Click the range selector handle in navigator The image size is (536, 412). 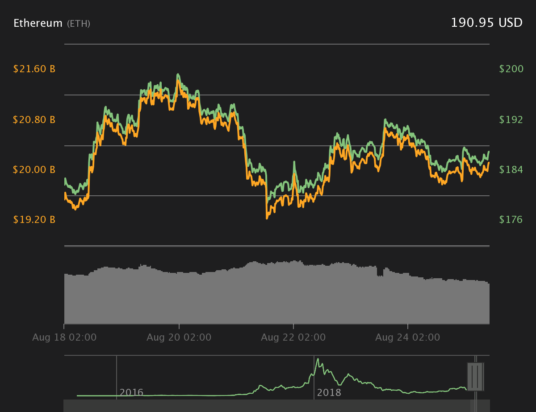pos(475,377)
